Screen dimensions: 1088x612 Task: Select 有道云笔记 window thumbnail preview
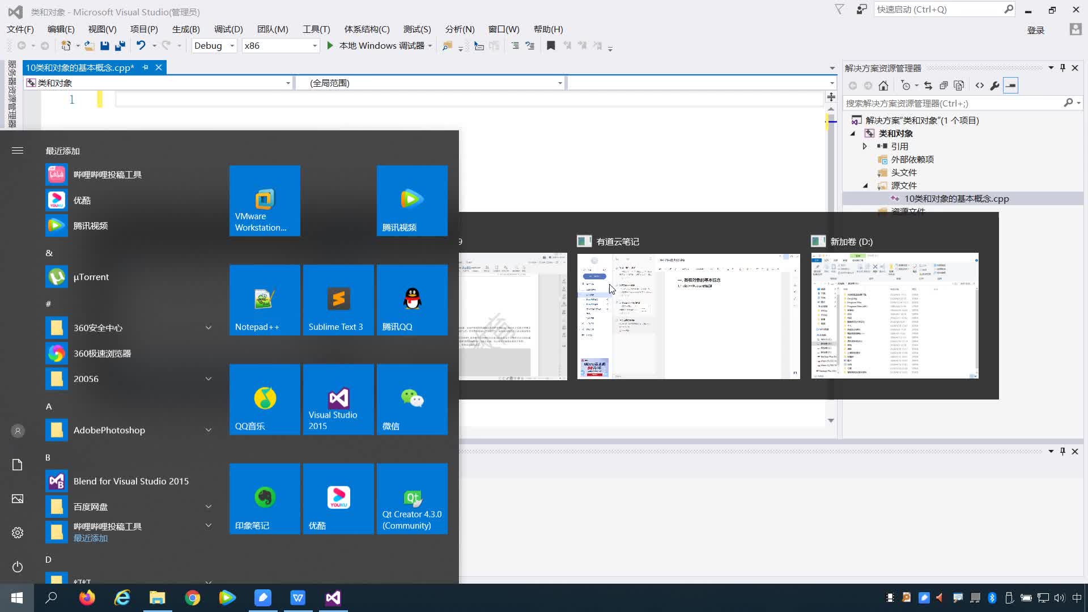(x=688, y=316)
